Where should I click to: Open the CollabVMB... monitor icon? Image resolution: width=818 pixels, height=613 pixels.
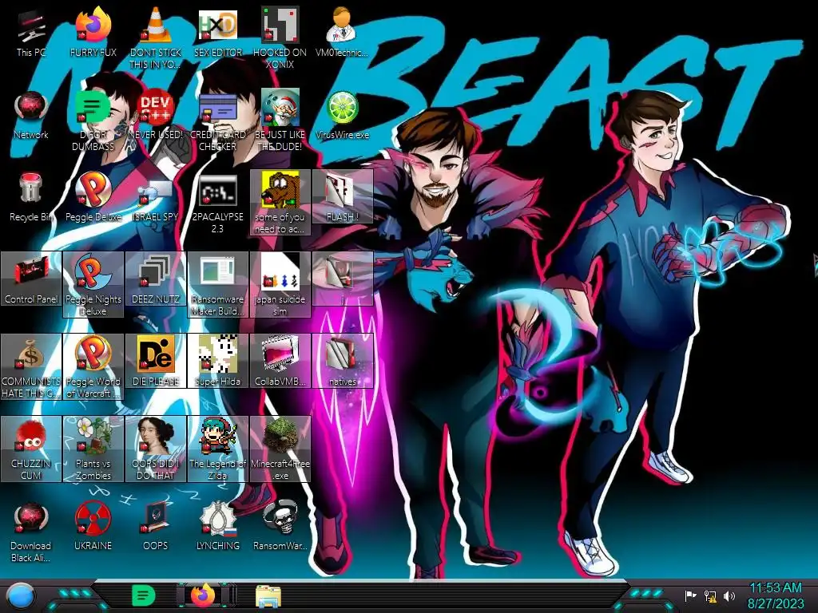tap(280, 362)
